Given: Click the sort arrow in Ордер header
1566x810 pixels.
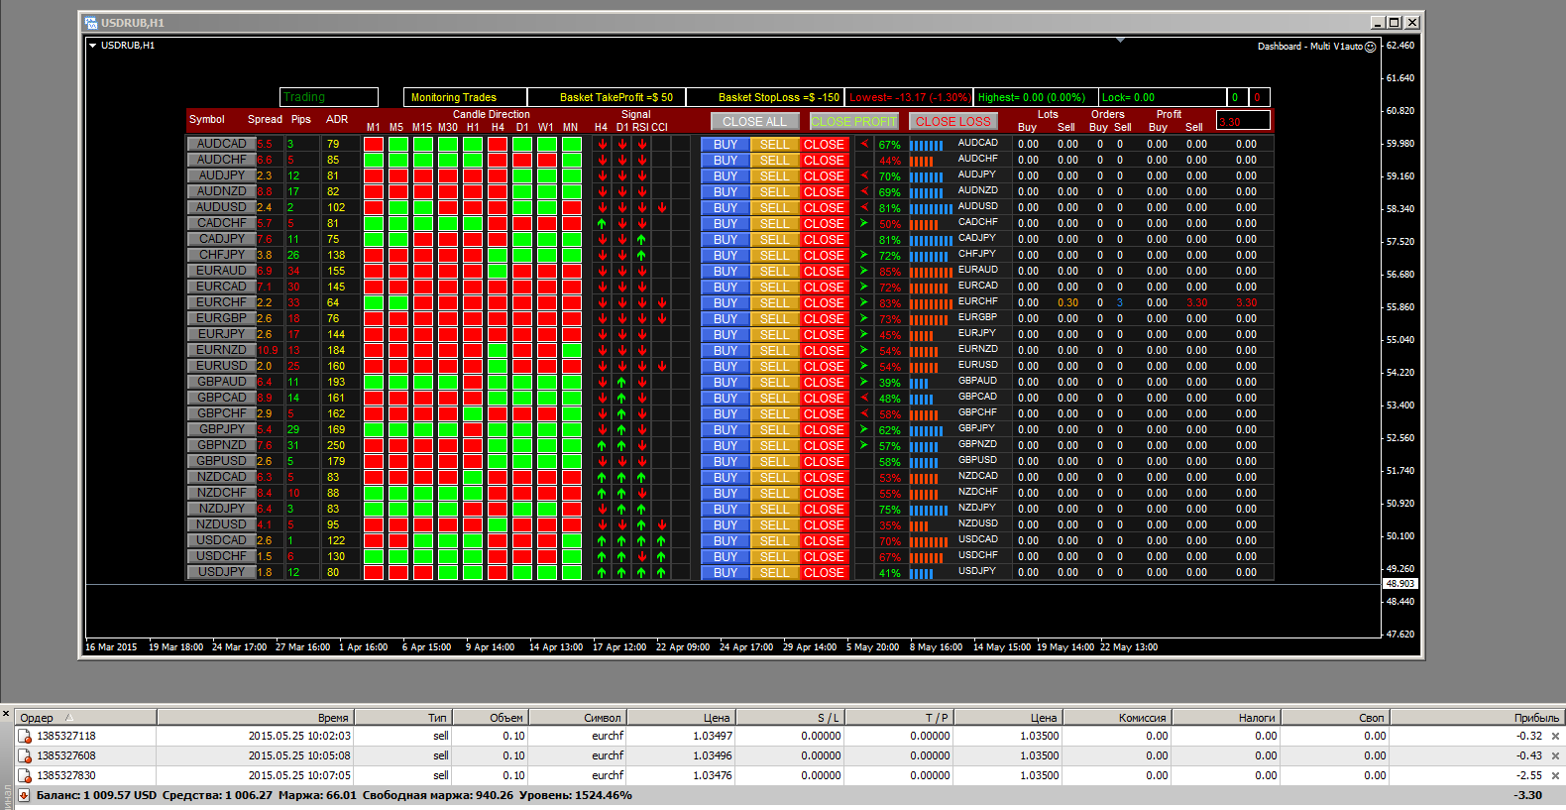Looking at the screenshot, I should click(x=69, y=718).
